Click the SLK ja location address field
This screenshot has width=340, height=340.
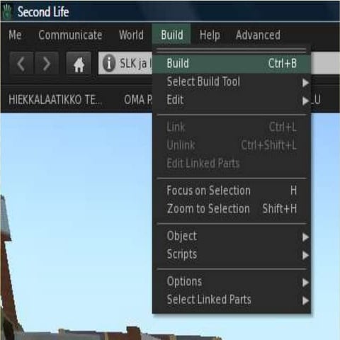[x=125, y=63]
